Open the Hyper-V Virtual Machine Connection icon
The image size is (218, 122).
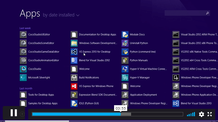[x=125, y=69]
